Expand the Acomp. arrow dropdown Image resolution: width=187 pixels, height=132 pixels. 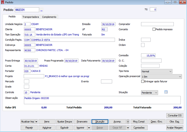(128, 122)
